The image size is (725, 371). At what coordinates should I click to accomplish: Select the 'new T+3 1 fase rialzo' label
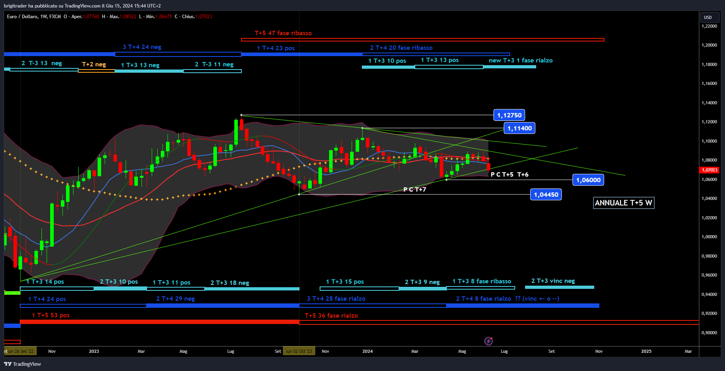click(520, 60)
